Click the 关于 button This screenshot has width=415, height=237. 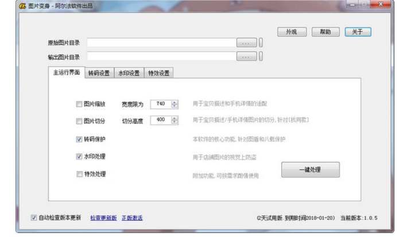point(358,32)
